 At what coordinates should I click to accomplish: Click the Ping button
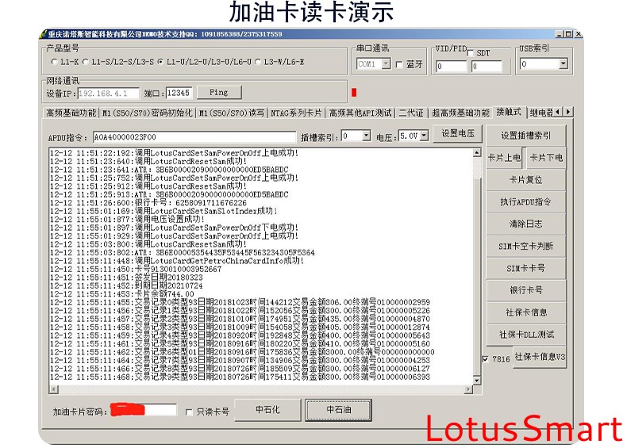(x=219, y=92)
